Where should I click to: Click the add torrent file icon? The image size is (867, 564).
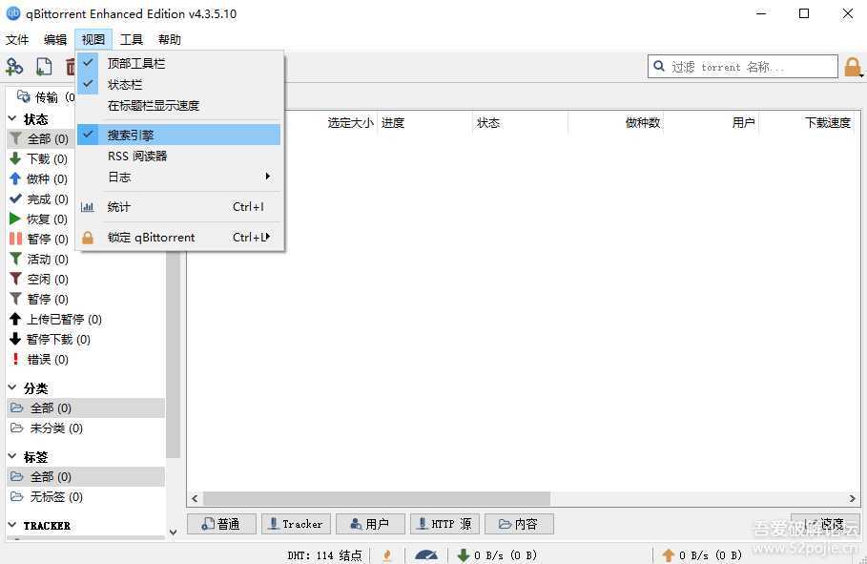click(44, 67)
